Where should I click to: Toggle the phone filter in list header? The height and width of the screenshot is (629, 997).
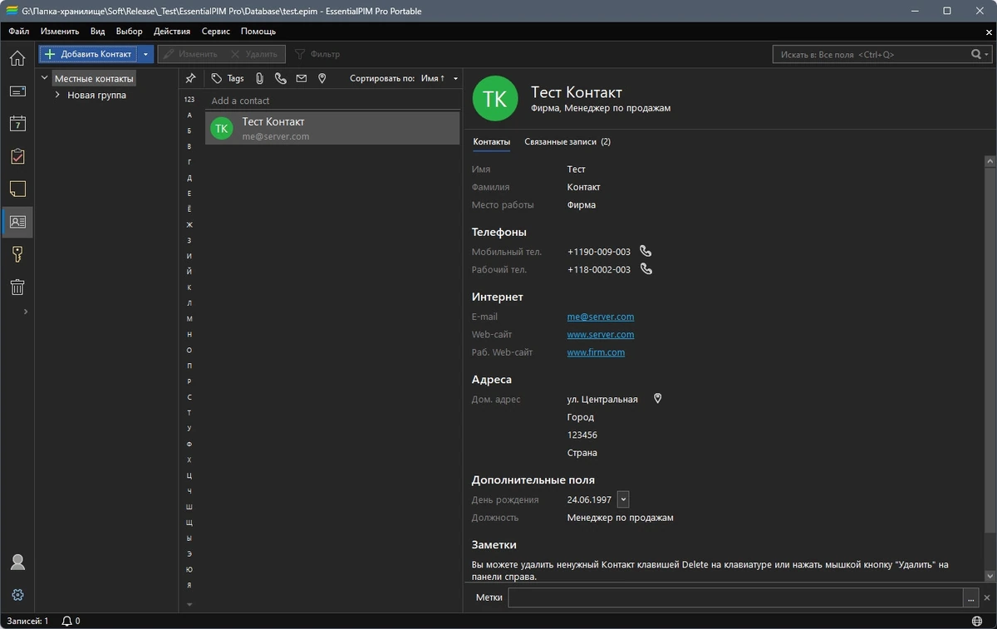click(280, 78)
